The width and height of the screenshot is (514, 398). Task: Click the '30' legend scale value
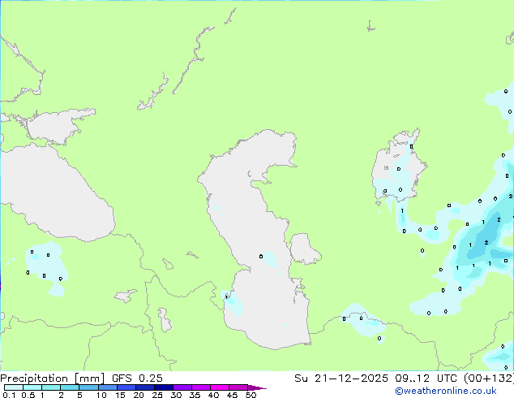click(x=176, y=395)
